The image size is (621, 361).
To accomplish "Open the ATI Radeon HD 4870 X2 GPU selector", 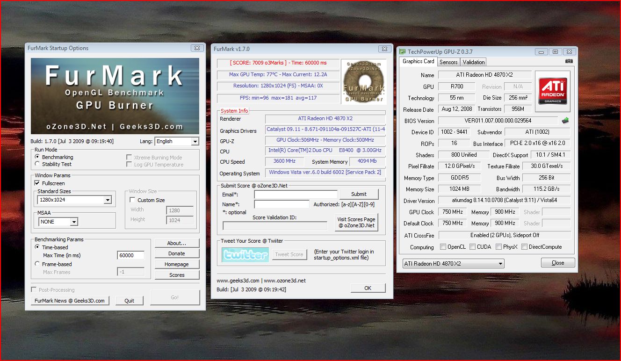I will pyautogui.click(x=453, y=264).
